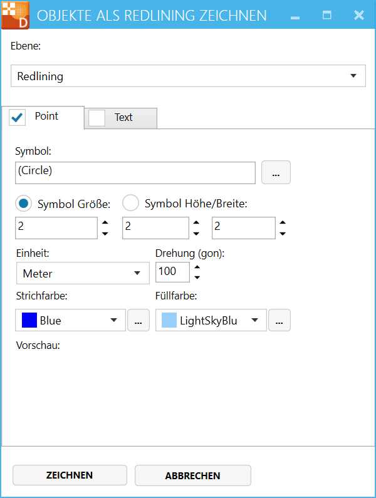
Task: Expand the Einheit Meter dropdown
Action: [x=82, y=274]
